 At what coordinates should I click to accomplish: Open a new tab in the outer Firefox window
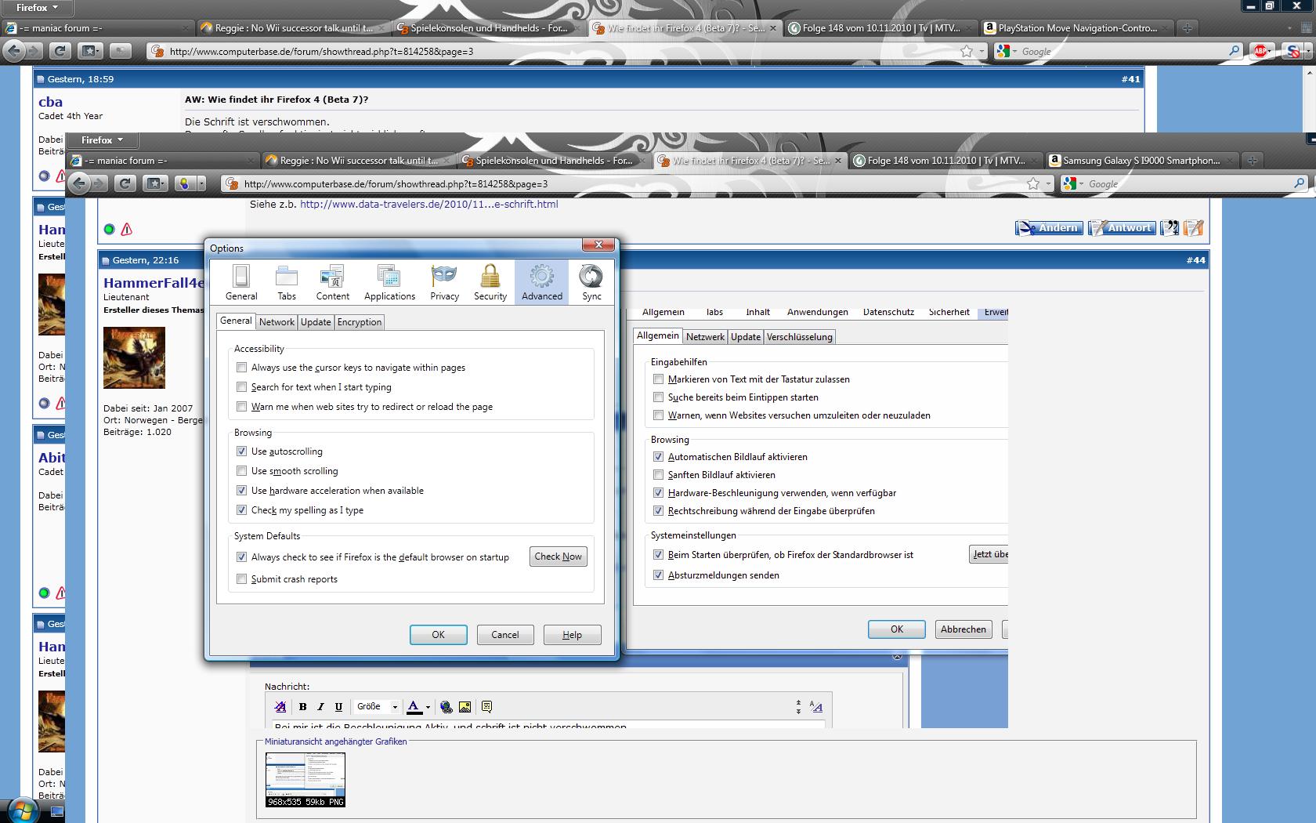click(x=1188, y=28)
